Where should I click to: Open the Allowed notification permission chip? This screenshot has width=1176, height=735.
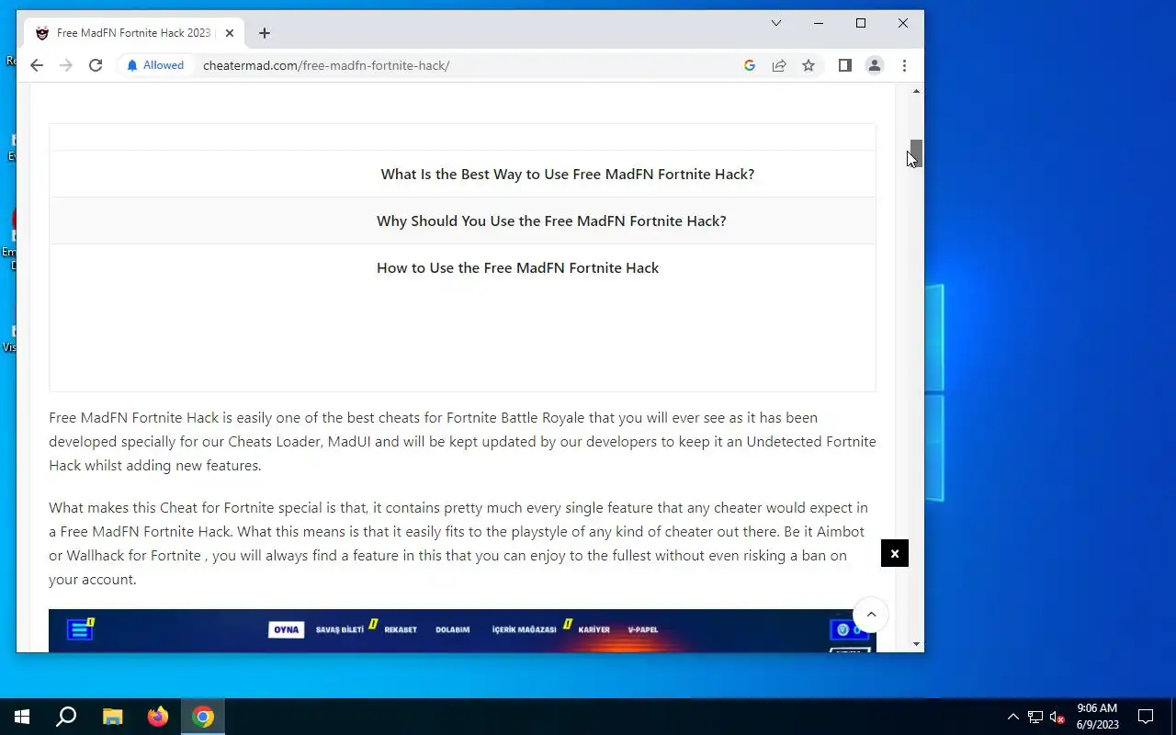155,65
